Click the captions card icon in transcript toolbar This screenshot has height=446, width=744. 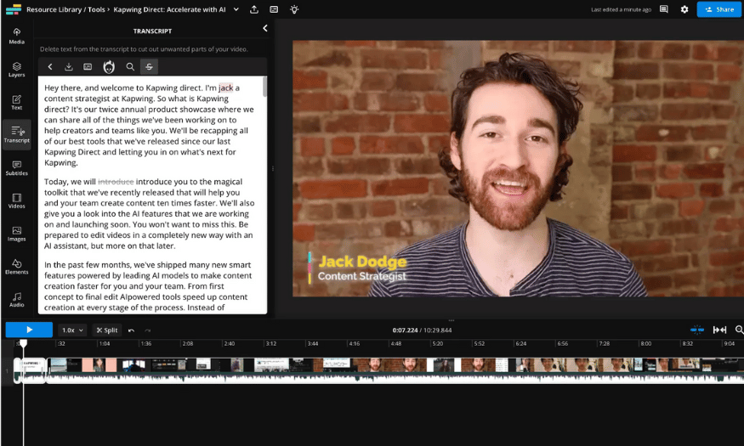[88, 67]
